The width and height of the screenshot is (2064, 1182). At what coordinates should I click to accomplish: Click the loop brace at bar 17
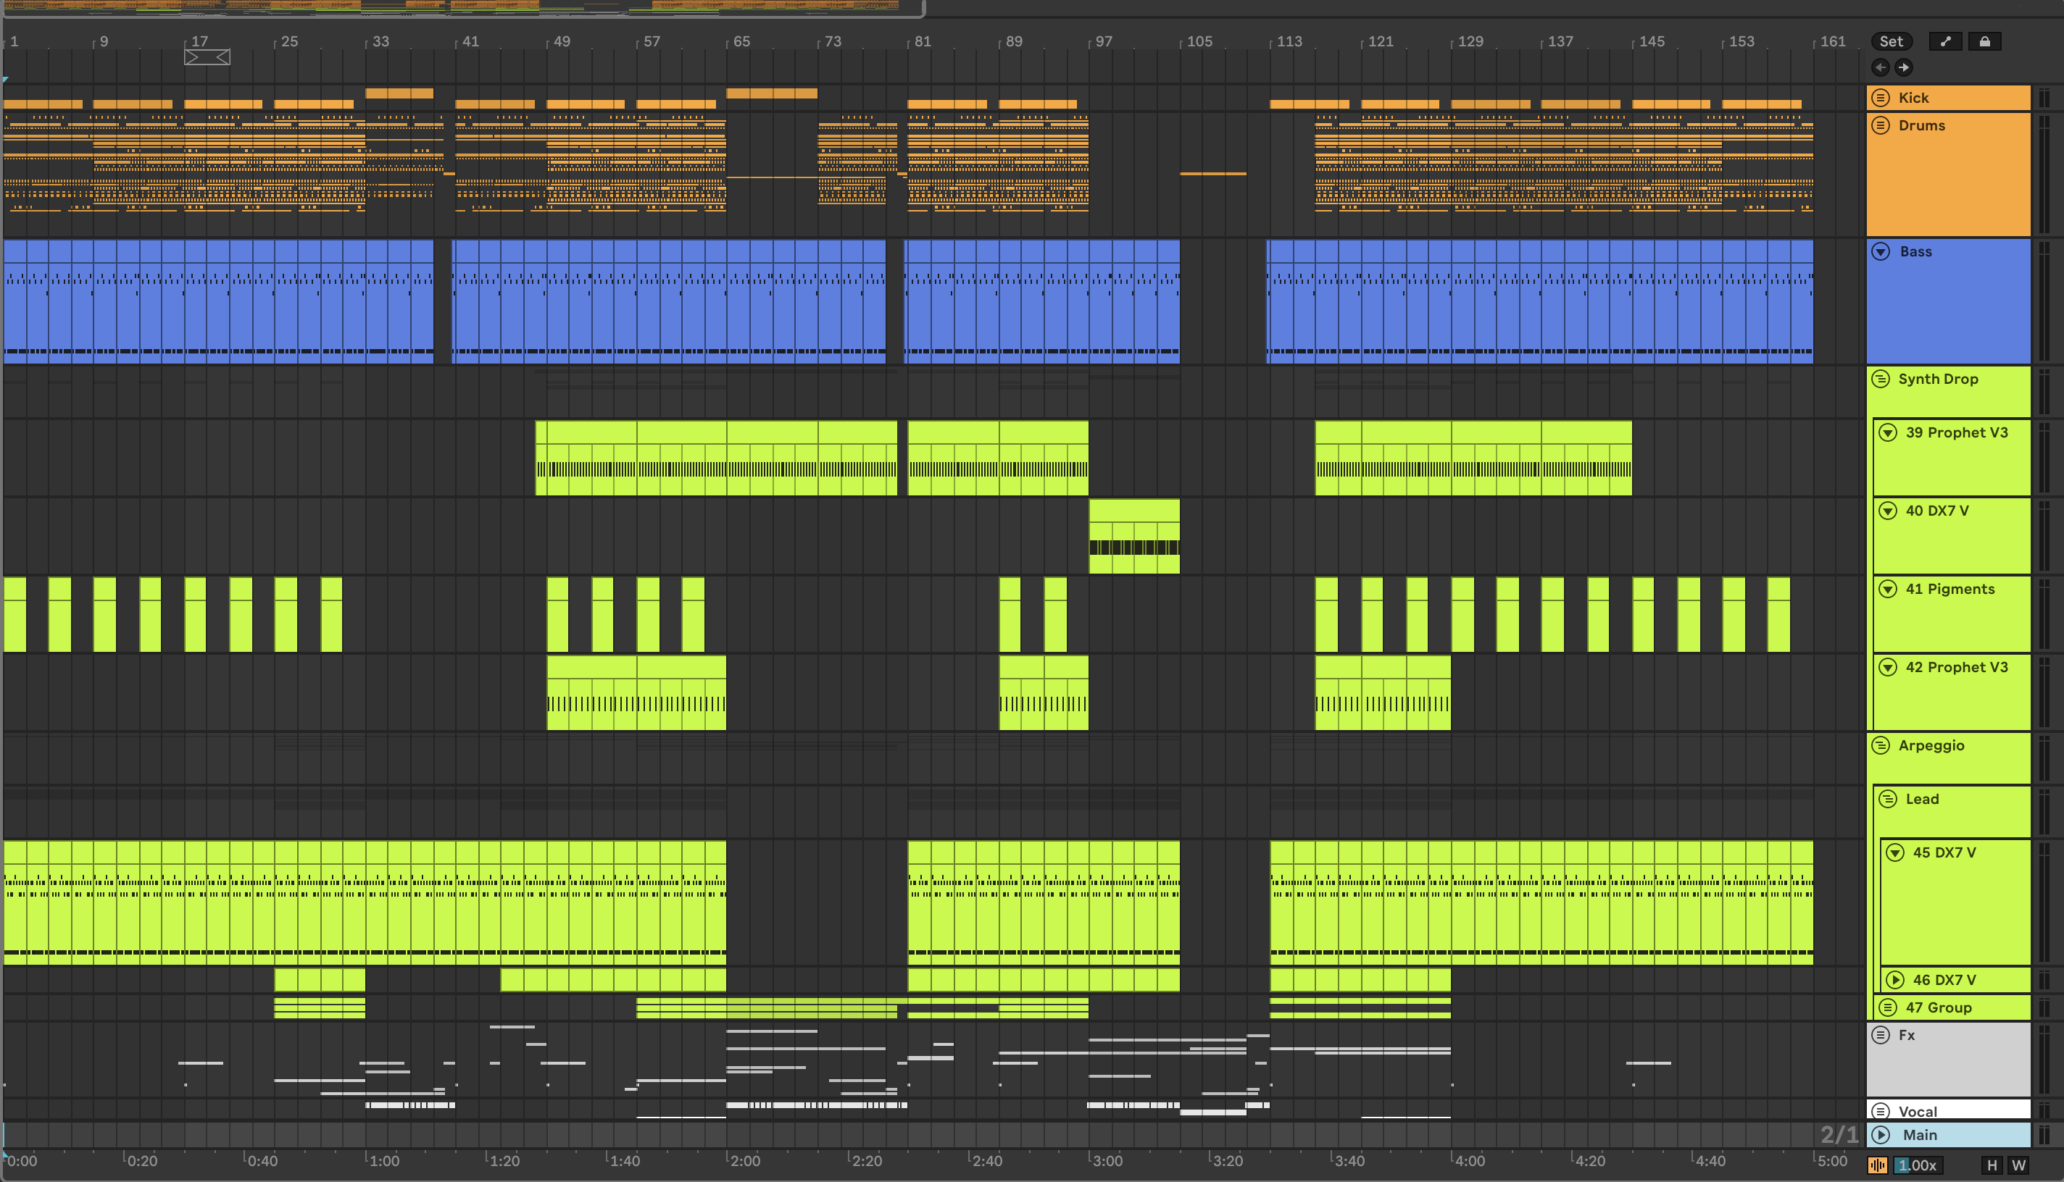pos(207,56)
